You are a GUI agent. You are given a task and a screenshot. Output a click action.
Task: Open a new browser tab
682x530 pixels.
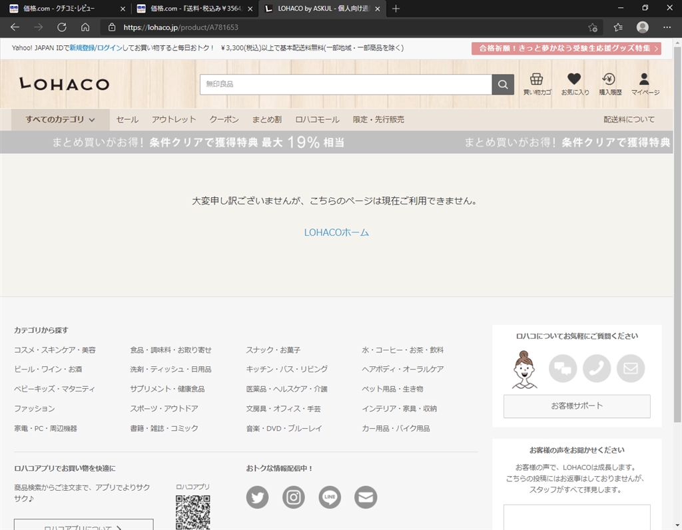point(396,9)
